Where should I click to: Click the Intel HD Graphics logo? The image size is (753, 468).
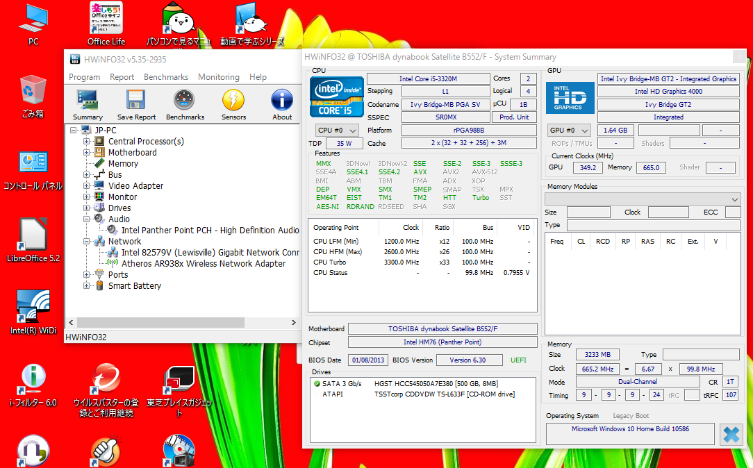click(x=570, y=98)
